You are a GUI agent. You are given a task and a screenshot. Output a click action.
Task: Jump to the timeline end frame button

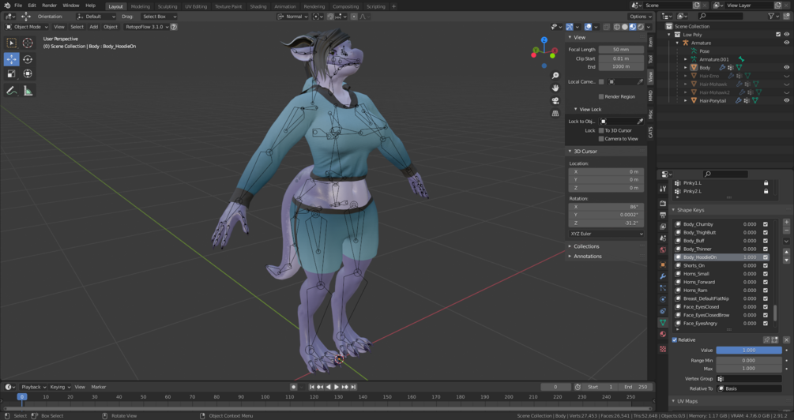click(x=353, y=387)
